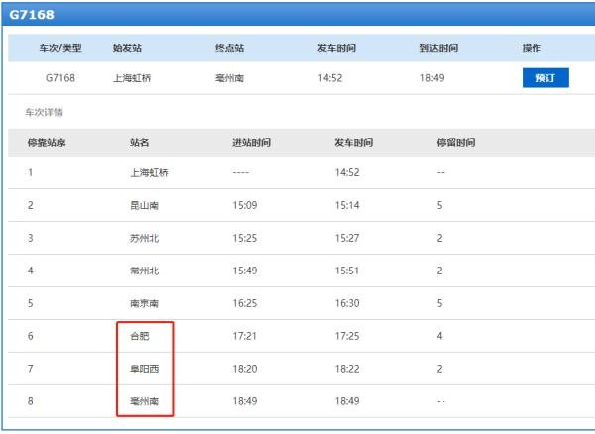The image size is (595, 434).
Task: Click the 进站时间 column header
Action: click(x=251, y=143)
